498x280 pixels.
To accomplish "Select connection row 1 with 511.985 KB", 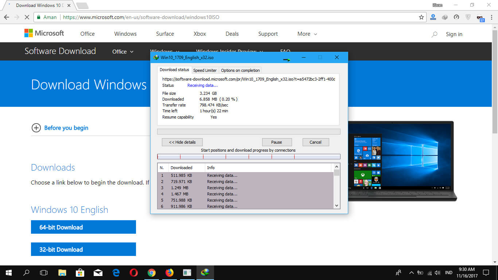I will (x=246, y=175).
